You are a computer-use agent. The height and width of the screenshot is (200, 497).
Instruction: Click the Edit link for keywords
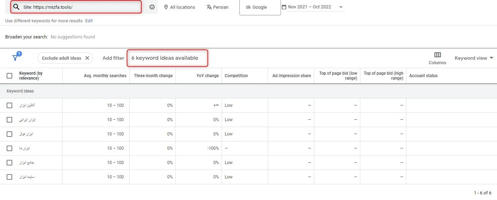(x=89, y=21)
